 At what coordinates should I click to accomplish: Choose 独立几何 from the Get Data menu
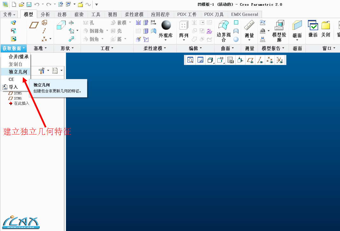[18, 72]
